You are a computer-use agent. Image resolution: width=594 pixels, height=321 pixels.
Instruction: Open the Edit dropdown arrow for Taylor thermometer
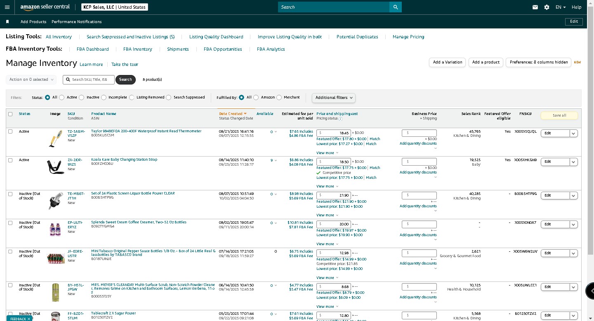[x=574, y=134]
